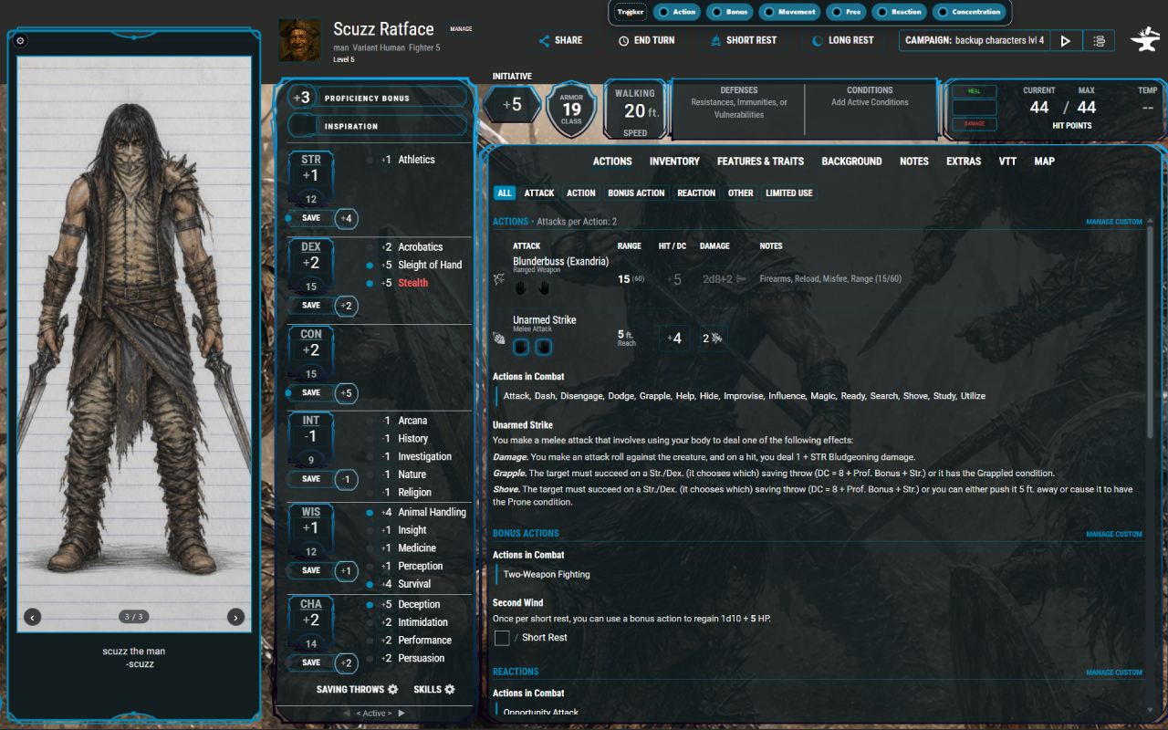
Task: Switch to the Inventory tab
Action: tap(674, 162)
